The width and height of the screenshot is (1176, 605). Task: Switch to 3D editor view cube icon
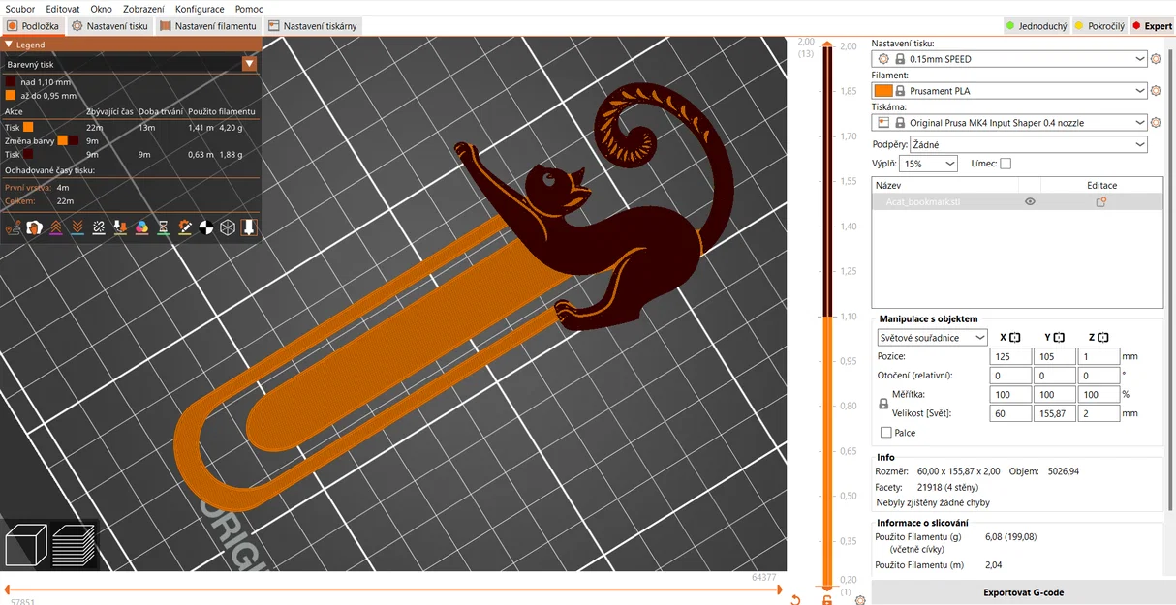click(x=26, y=545)
